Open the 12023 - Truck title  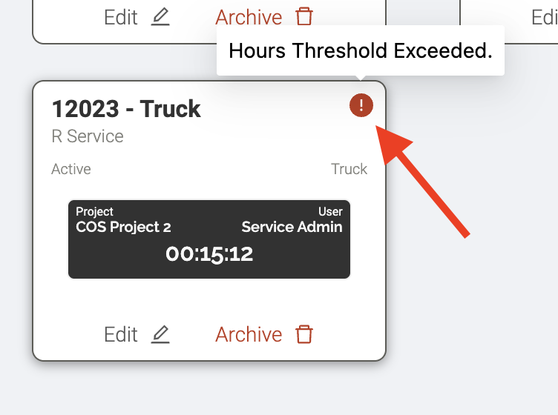pos(126,108)
